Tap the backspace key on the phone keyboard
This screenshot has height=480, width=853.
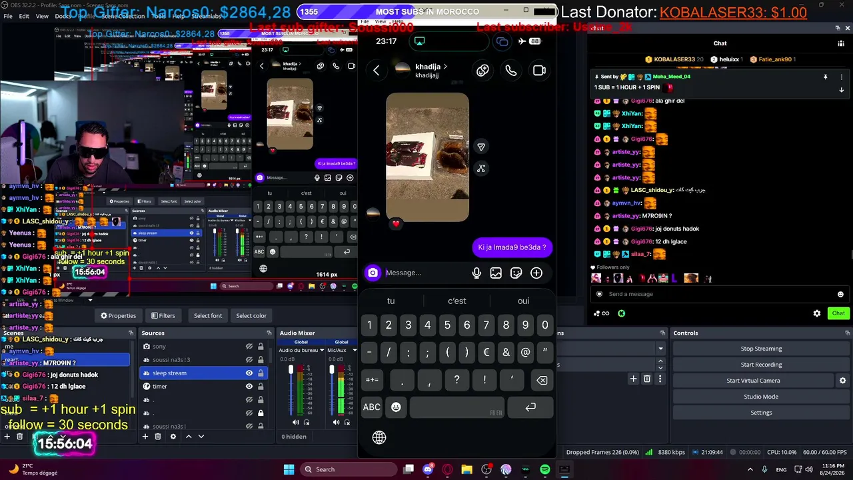542,380
